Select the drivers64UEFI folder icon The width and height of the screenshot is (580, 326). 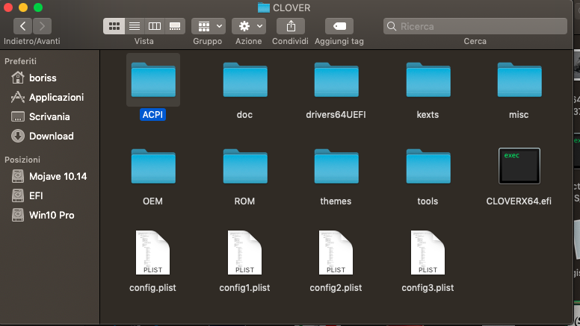[x=336, y=80]
